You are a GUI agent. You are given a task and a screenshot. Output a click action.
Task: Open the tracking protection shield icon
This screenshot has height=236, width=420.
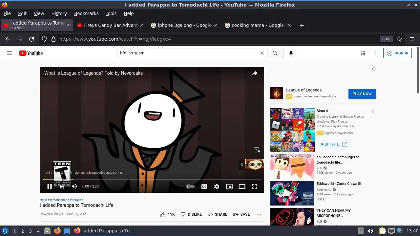tap(44, 39)
